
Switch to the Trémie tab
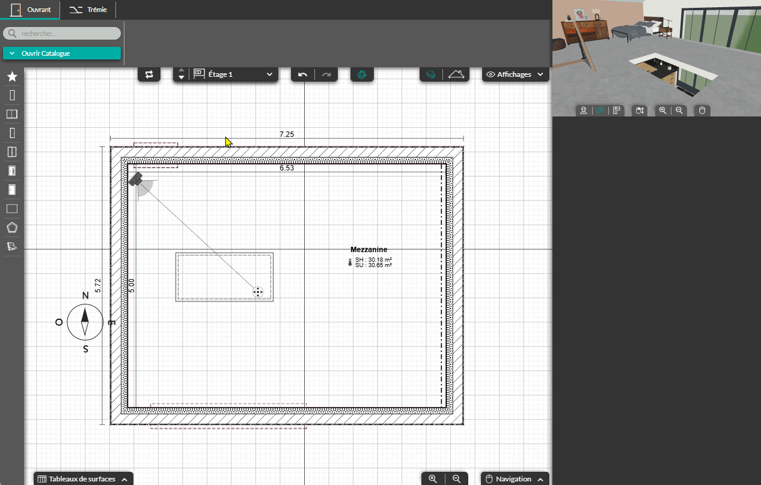coord(88,10)
